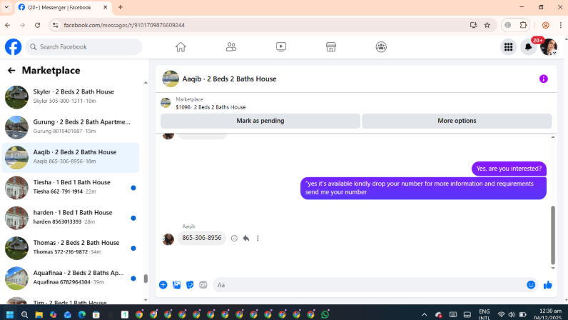Open more options for 865-306-8956 message
This screenshot has width=568, height=320.
click(258, 239)
